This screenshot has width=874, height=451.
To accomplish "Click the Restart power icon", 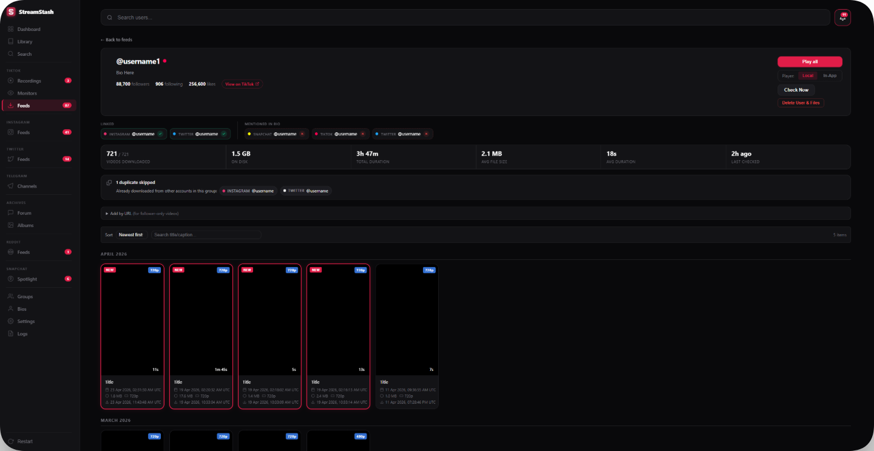I will [11, 441].
